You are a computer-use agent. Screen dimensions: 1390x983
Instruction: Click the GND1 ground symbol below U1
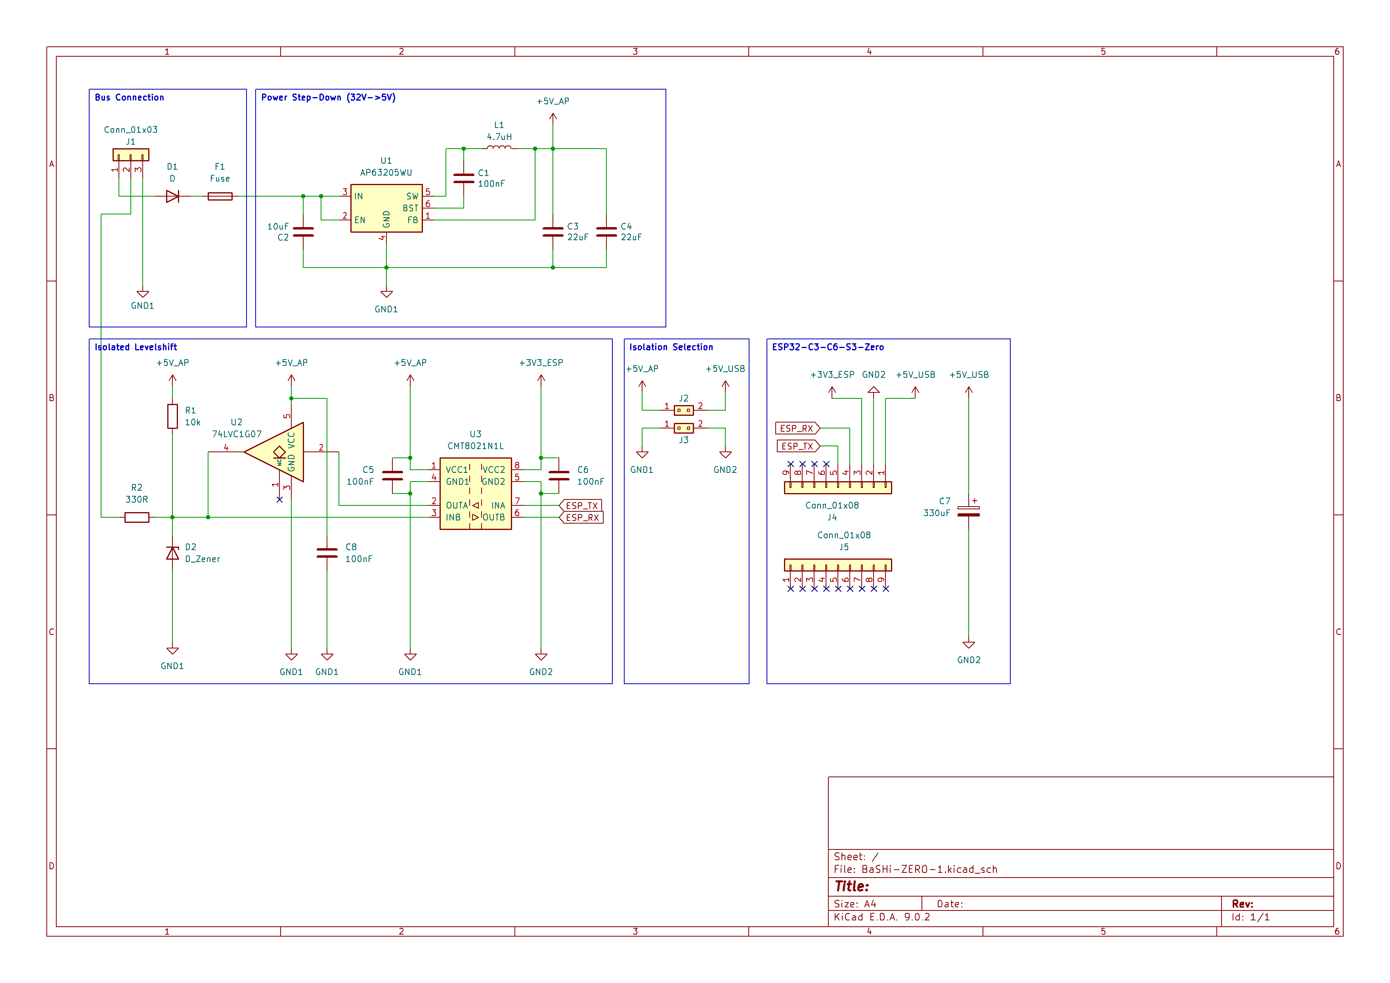[x=386, y=294]
